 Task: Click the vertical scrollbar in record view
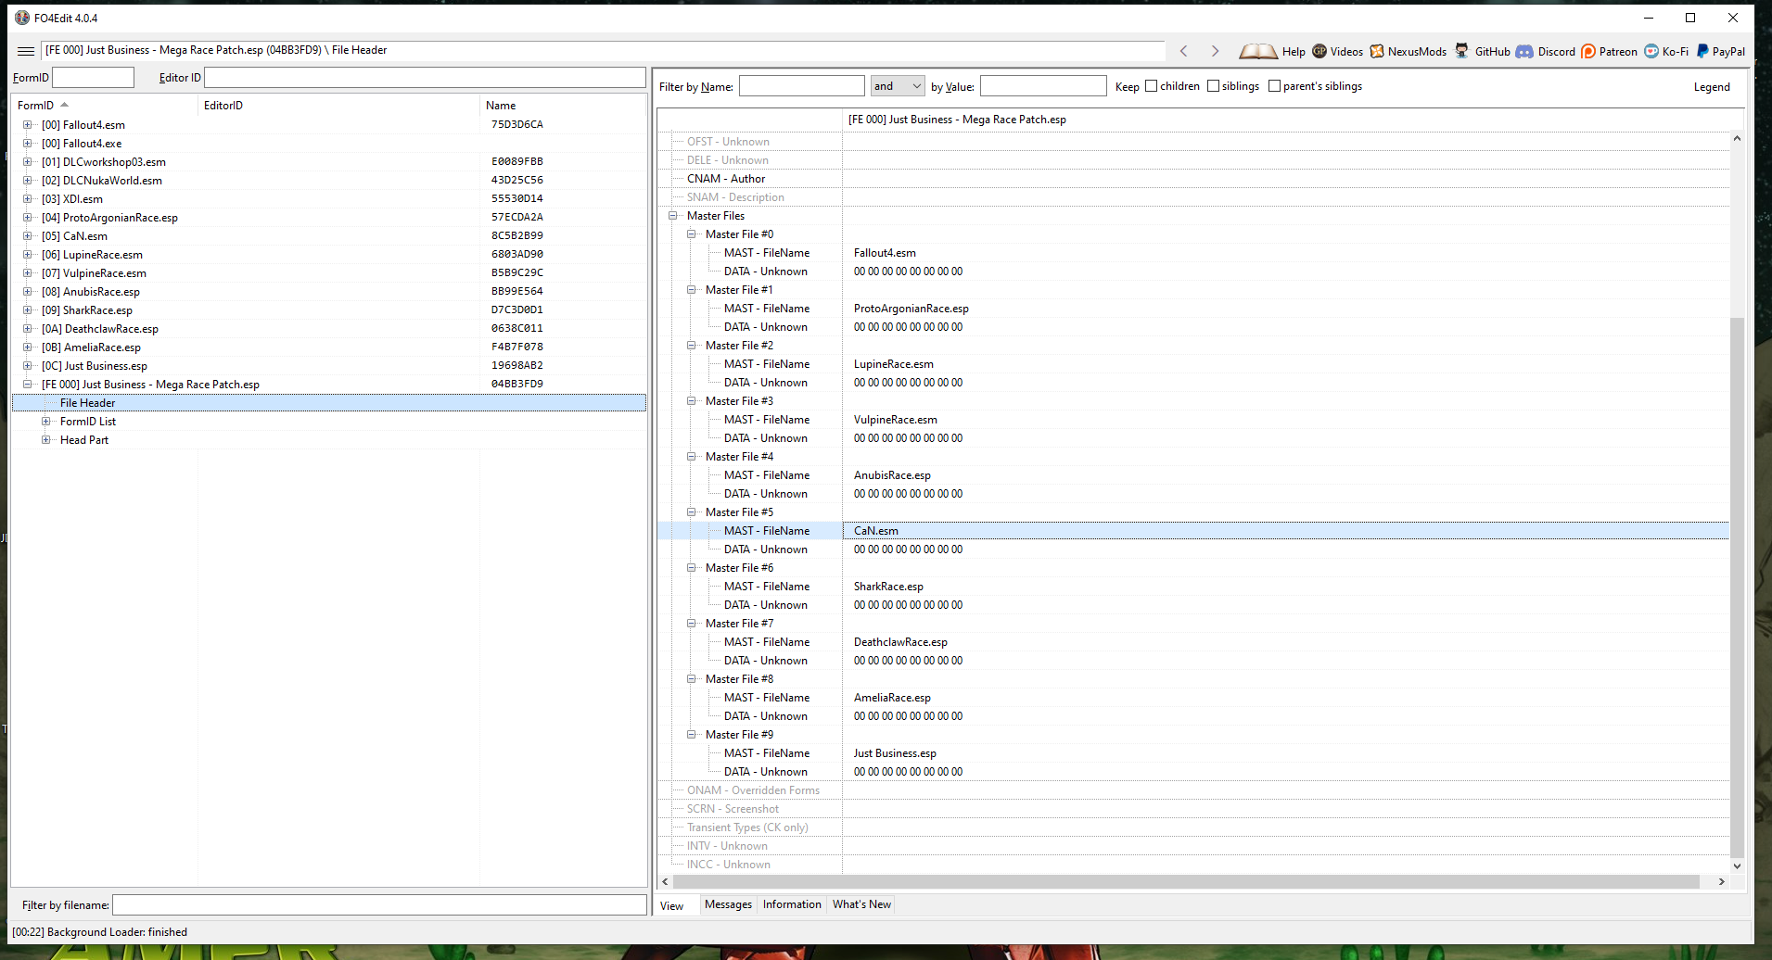click(1737, 587)
